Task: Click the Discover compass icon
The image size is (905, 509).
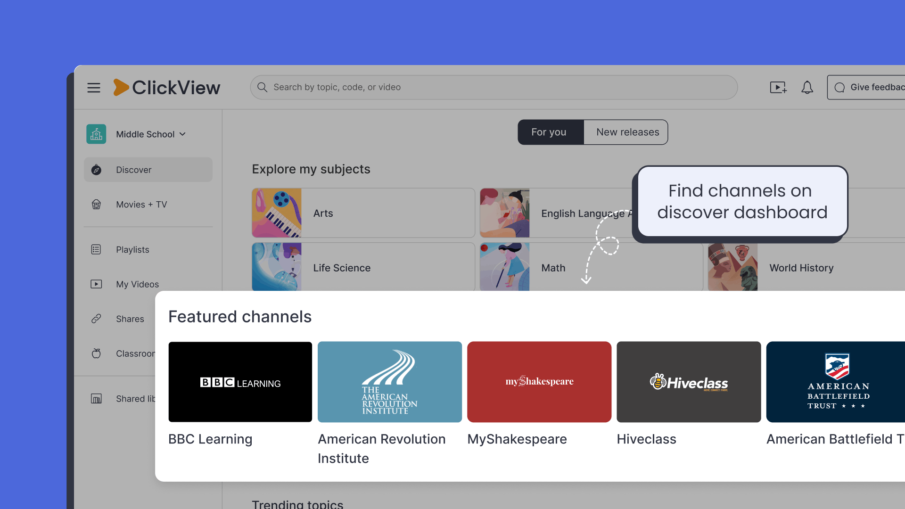Action: [96, 170]
